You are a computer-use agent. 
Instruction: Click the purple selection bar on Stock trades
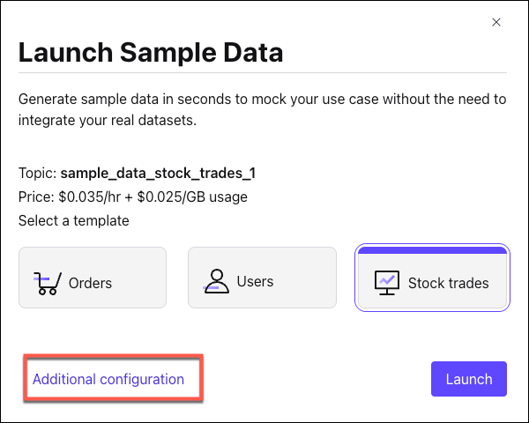[431, 250]
